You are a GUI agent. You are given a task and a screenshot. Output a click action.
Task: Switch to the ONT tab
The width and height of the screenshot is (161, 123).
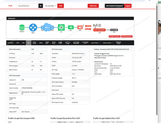(18, 43)
